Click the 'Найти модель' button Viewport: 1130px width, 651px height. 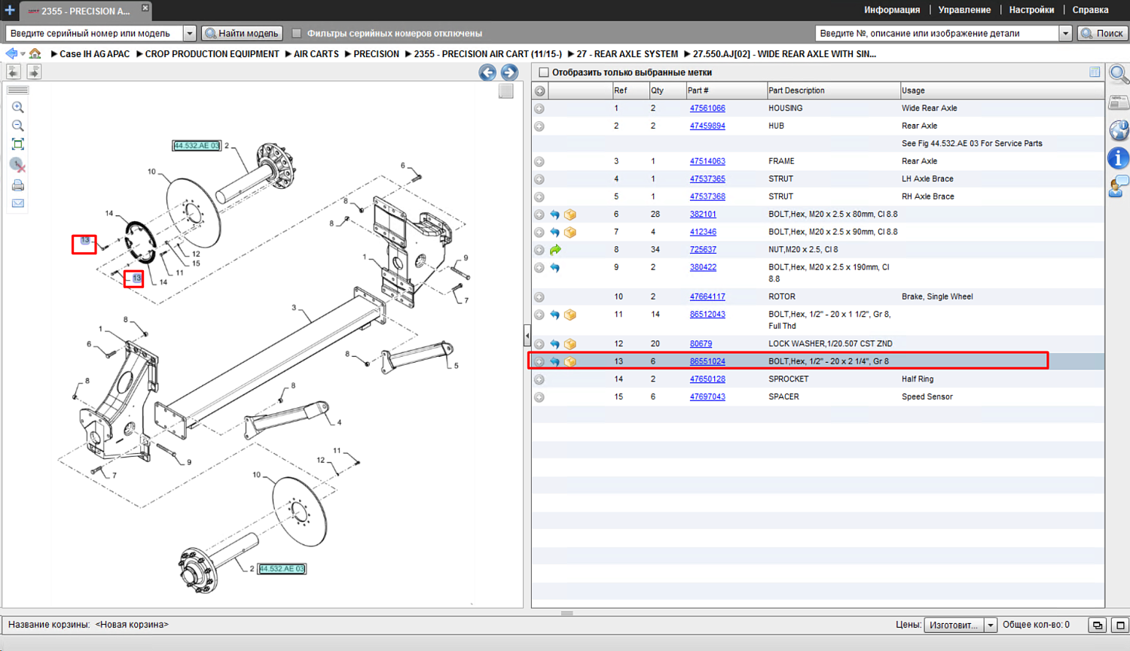242,33
